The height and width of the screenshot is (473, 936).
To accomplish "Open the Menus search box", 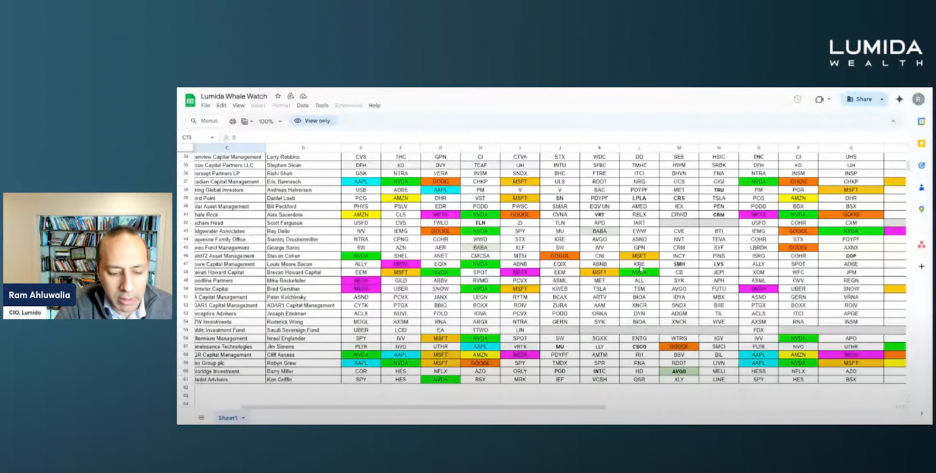I will 204,121.
